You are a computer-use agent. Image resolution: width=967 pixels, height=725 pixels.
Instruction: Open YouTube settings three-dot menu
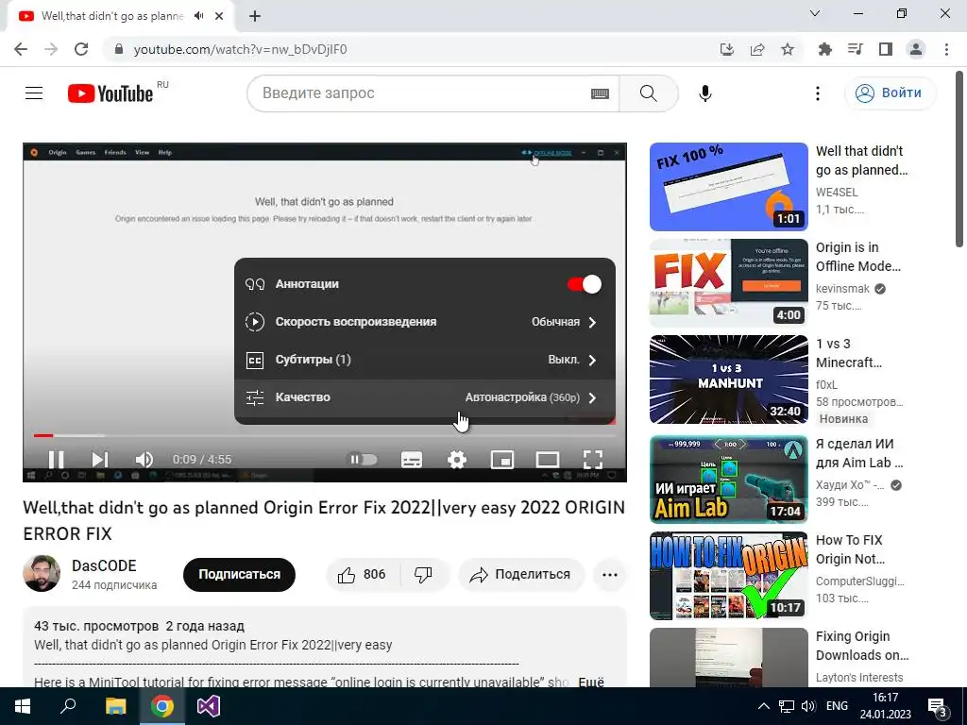tap(818, 93)
